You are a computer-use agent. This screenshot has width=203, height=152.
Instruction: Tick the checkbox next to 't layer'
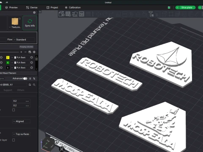[14, 140]
